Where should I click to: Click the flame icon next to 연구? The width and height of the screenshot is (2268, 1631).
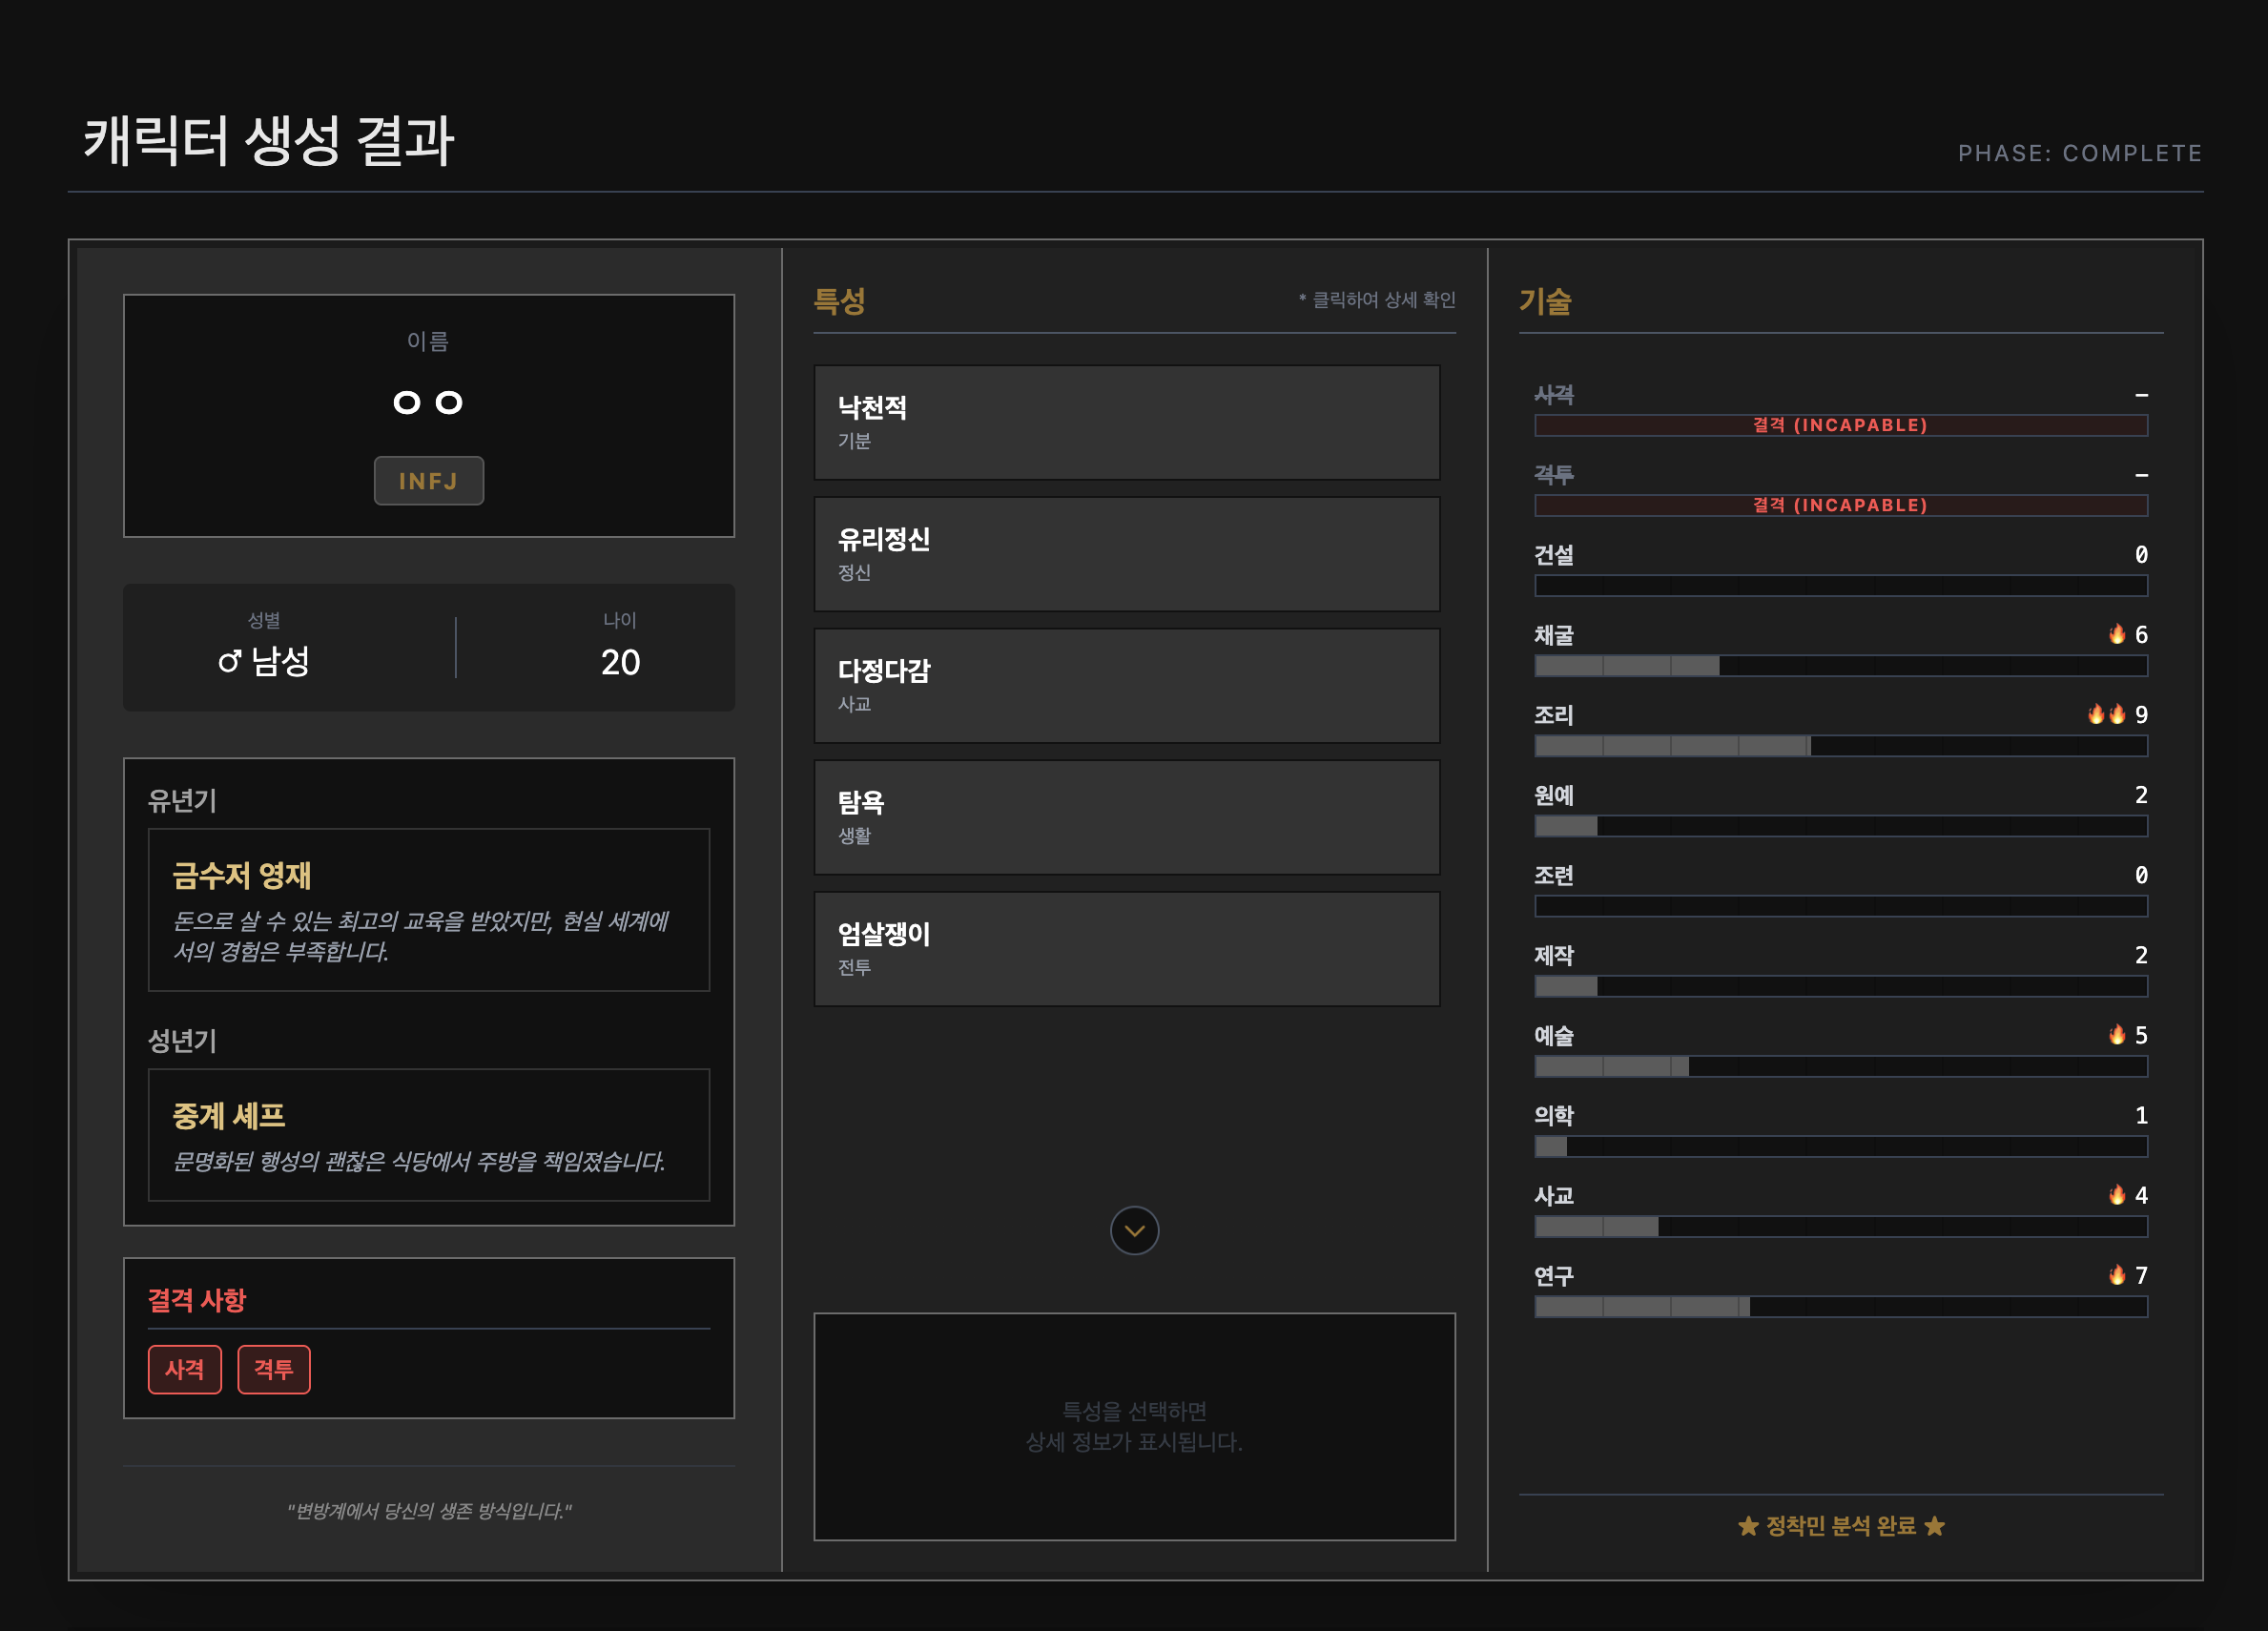tap(2116, 1275)
